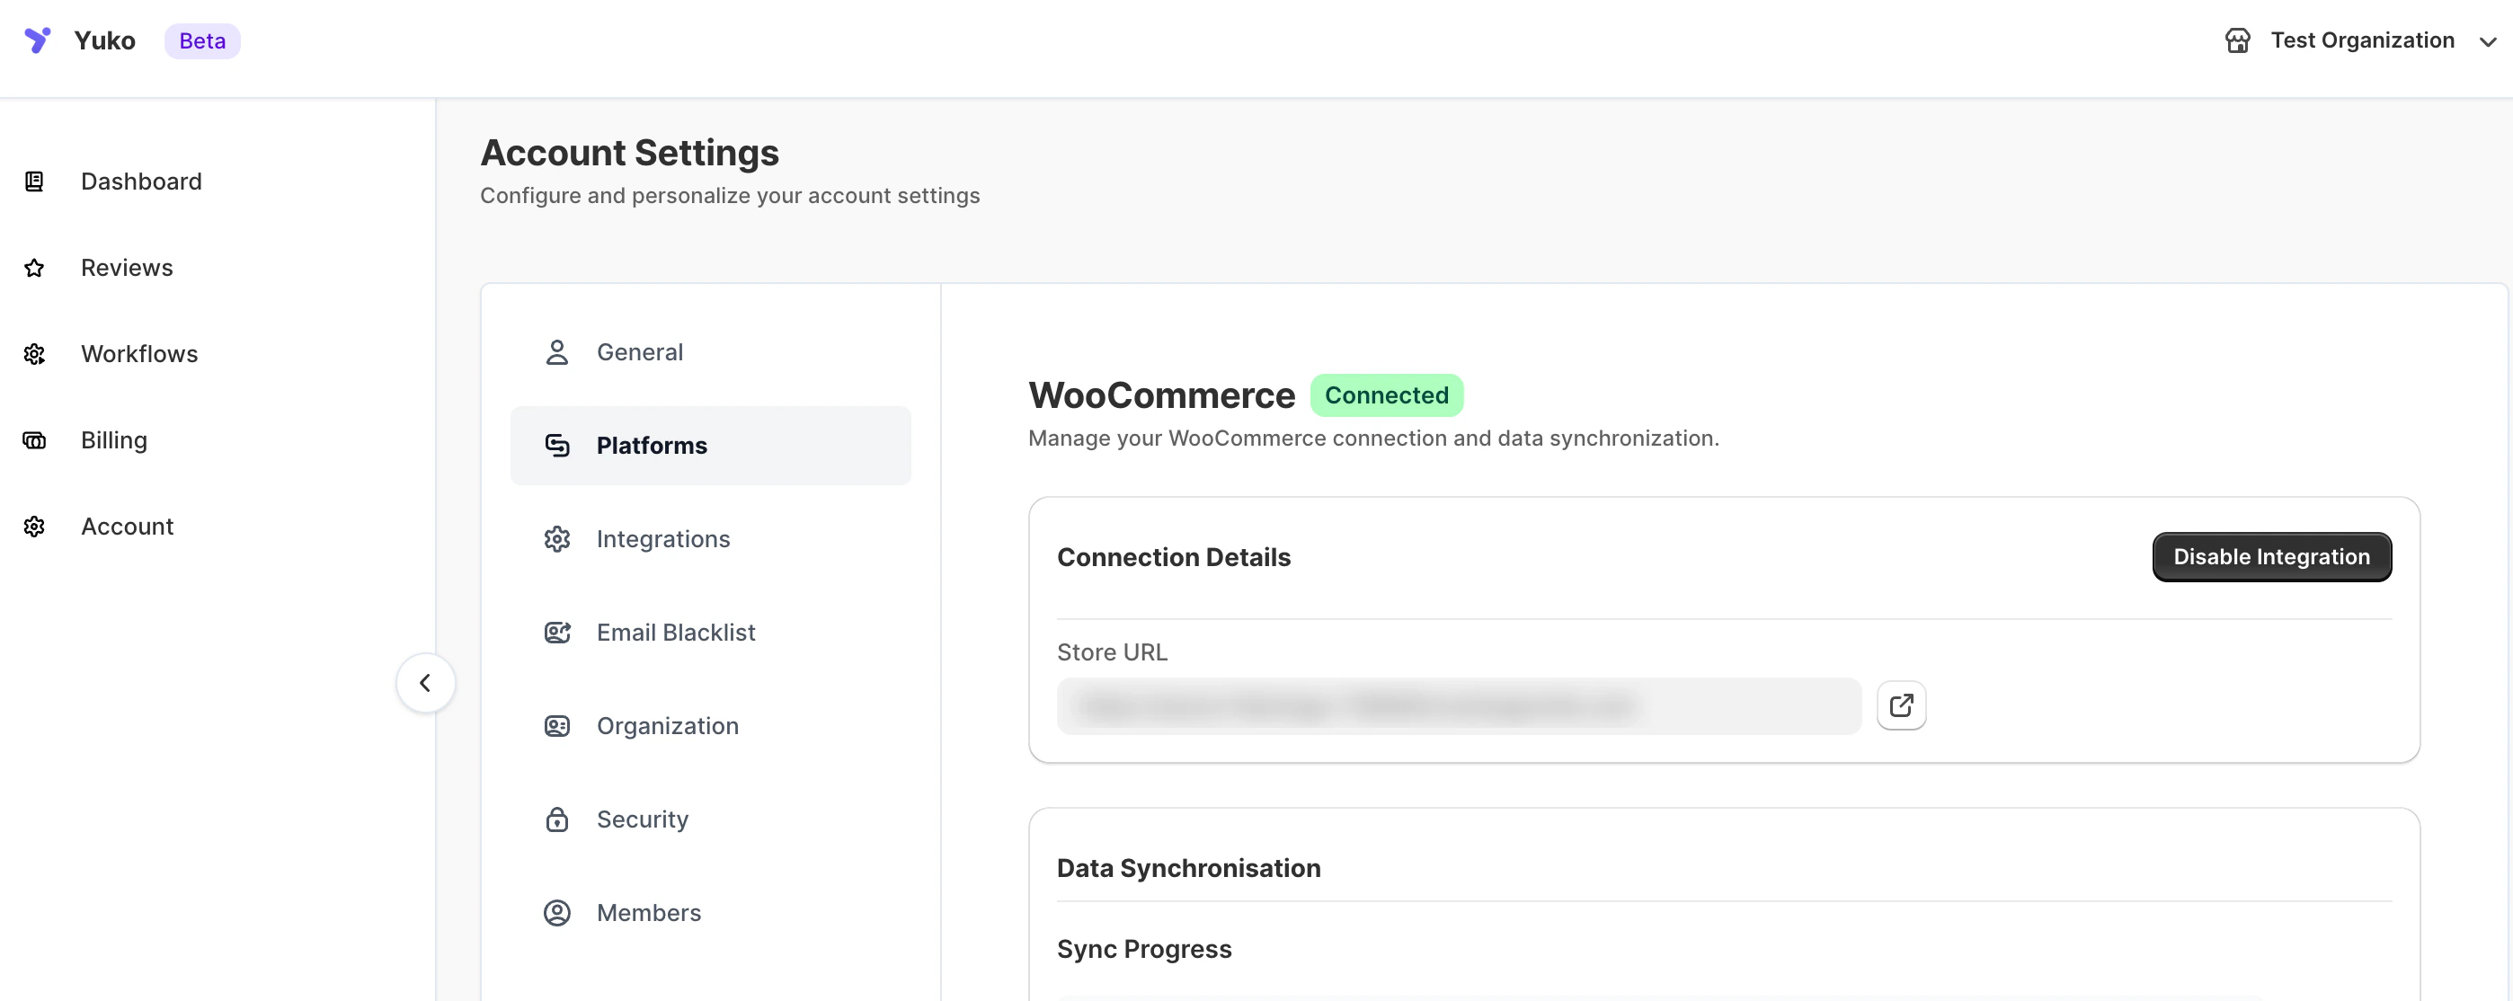Click the Platforms link icon

tap(557, 446)
